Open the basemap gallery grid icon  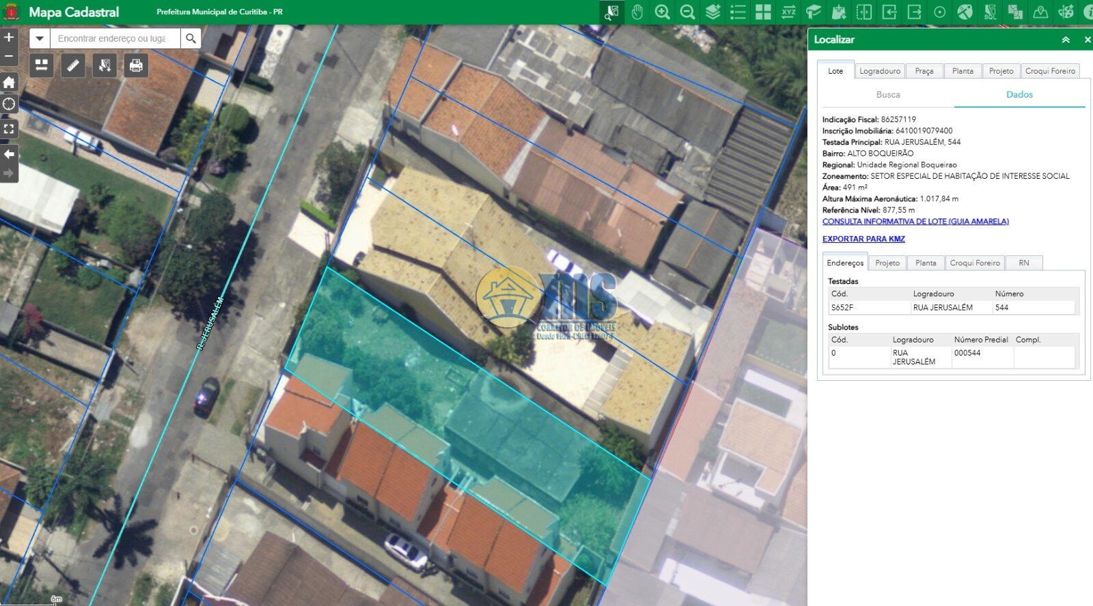click(x=763, y=12)
